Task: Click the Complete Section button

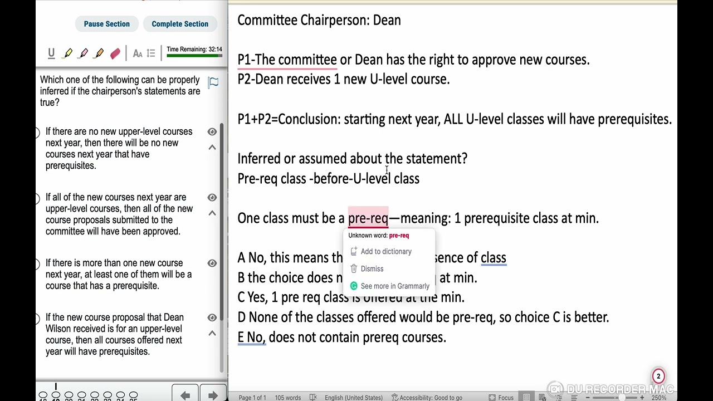Action: (x=180, y=24)
